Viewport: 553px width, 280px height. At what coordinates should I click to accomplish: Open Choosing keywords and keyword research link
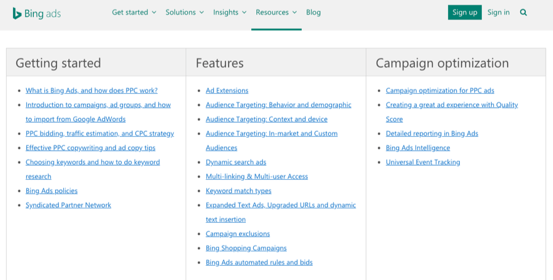(93, 169)
